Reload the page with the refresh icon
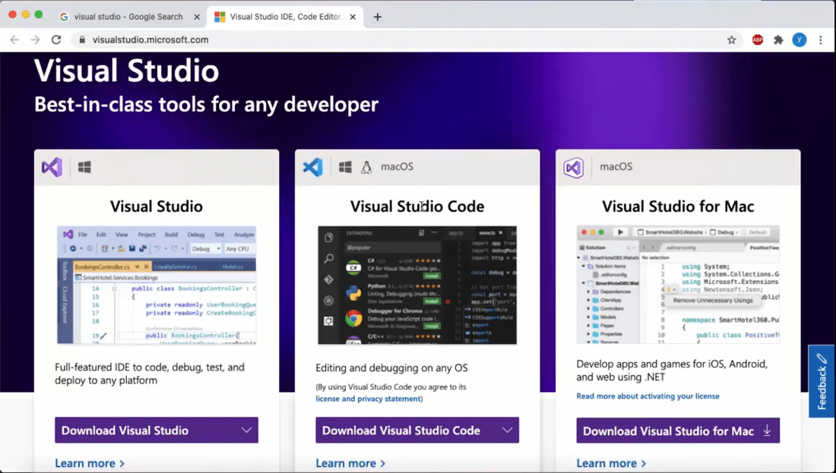 point(56,40)
